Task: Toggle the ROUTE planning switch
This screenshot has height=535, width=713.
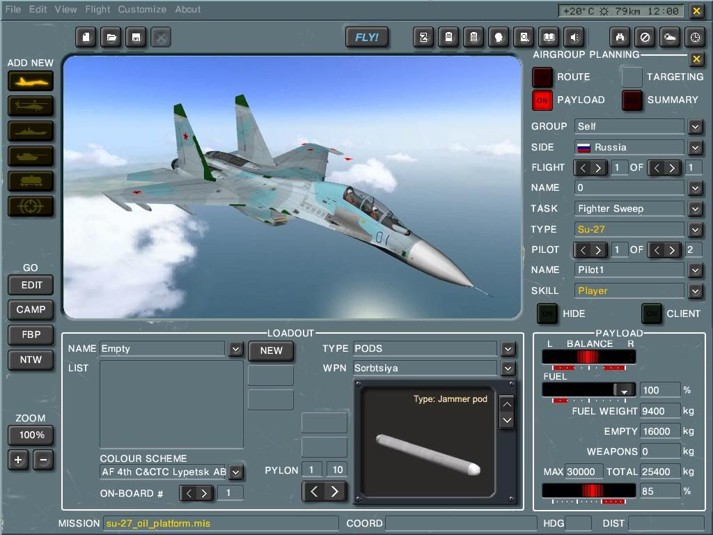Action: (542, 77)
